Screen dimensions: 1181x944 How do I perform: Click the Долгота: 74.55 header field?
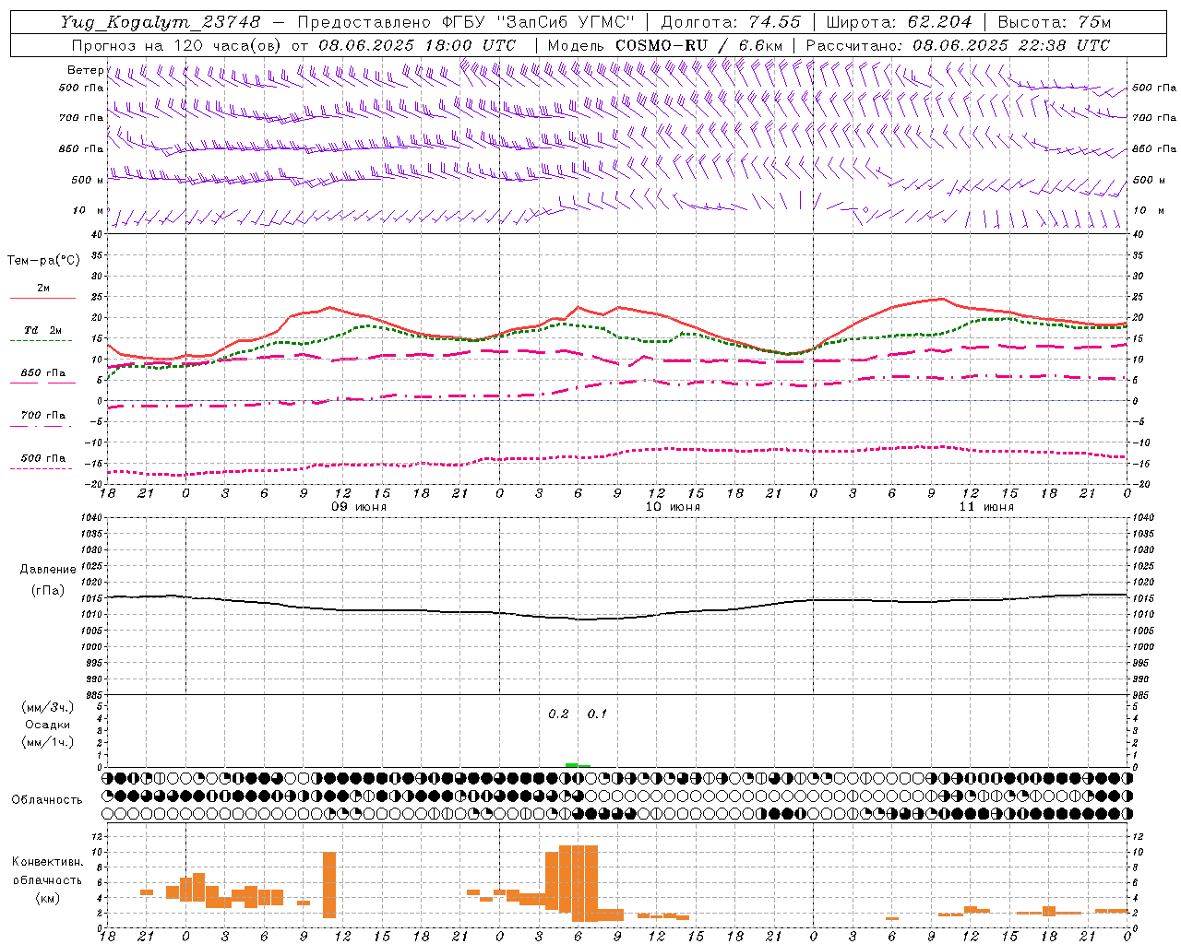(x=731, y=21)
